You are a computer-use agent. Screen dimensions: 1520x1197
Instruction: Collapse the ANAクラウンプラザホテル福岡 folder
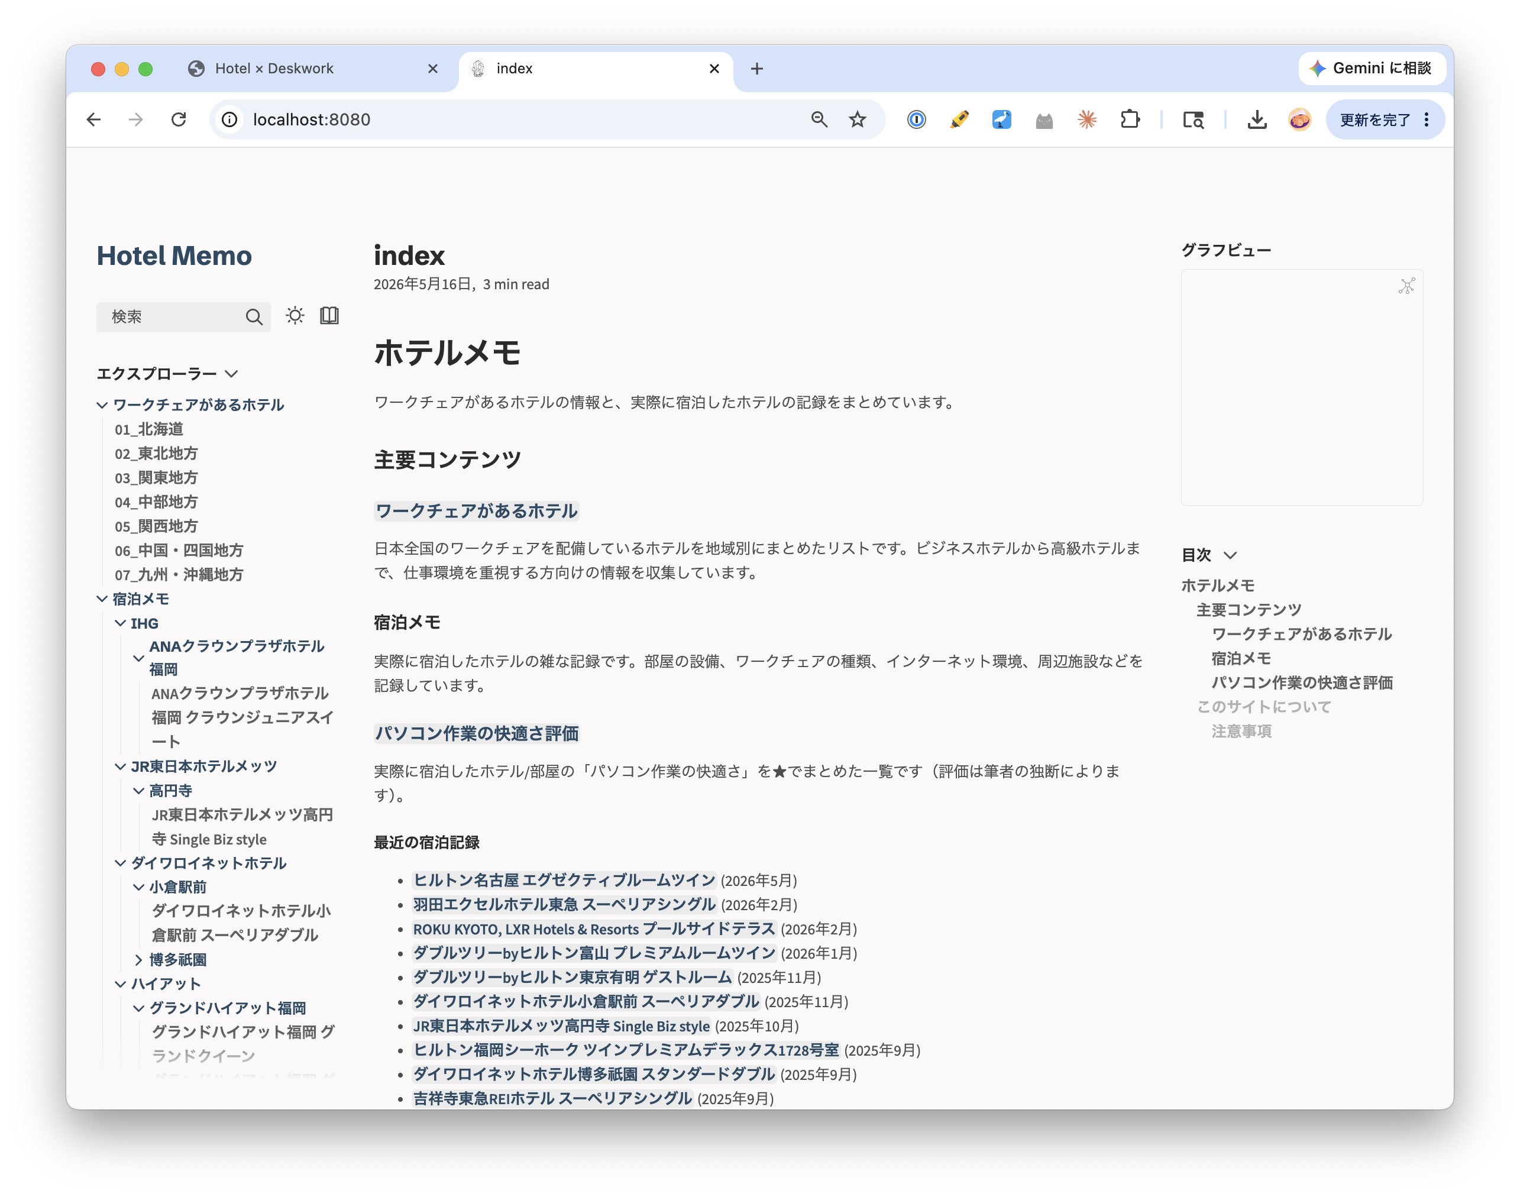click(139, 658)
